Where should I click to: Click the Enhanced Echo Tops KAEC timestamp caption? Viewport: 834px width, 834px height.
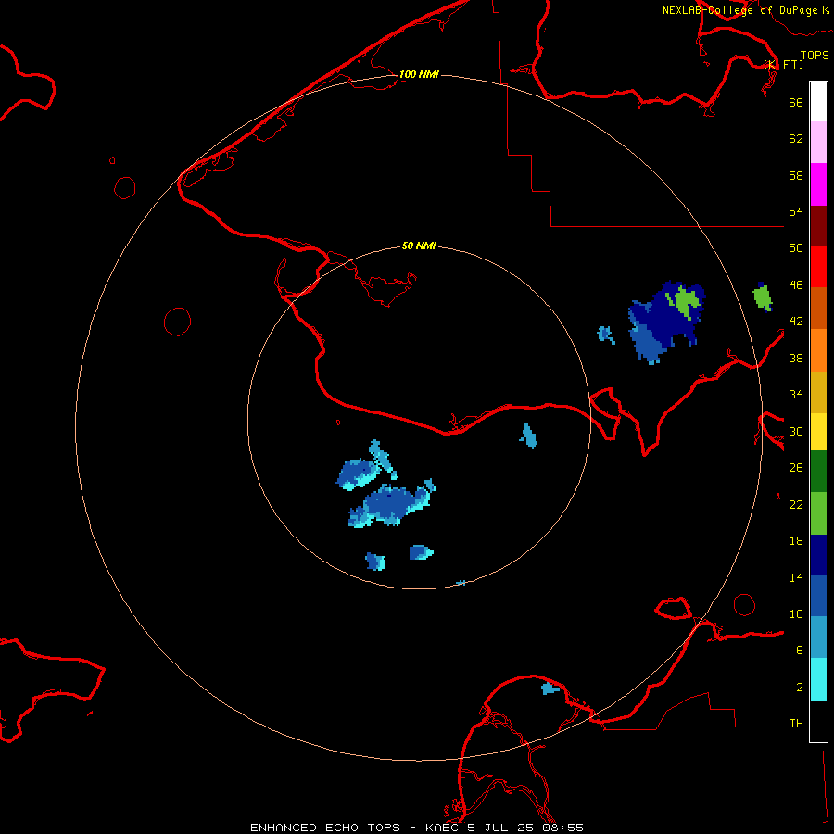[x=417, y=828]
